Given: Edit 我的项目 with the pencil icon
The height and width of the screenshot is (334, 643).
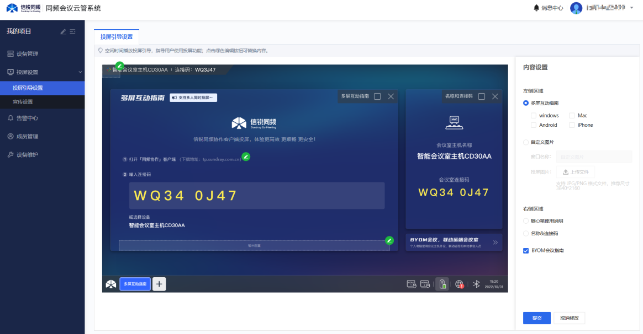Looking at the screenshot, I should tap(63, 31).
